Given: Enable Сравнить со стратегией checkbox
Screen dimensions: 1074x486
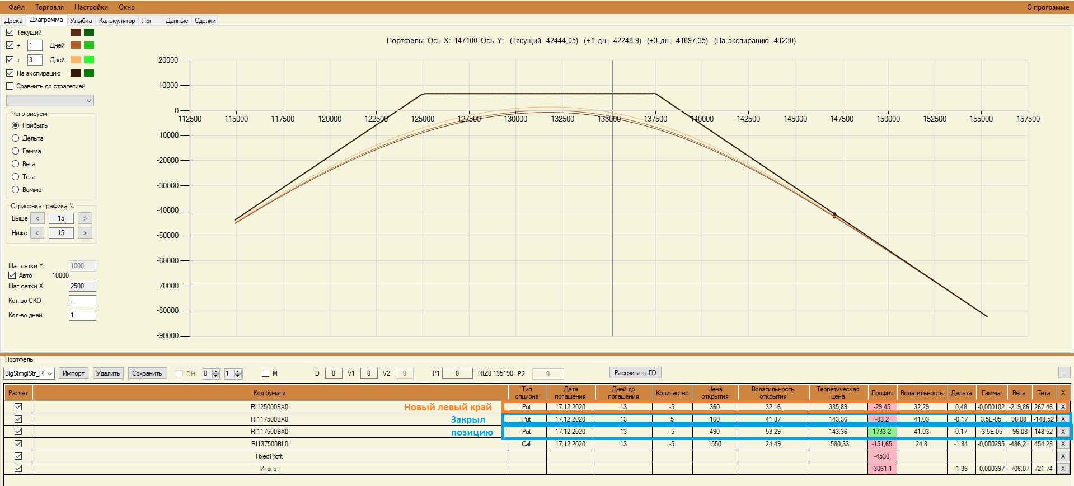Looking at the screenshot, I should click(10, 86).
